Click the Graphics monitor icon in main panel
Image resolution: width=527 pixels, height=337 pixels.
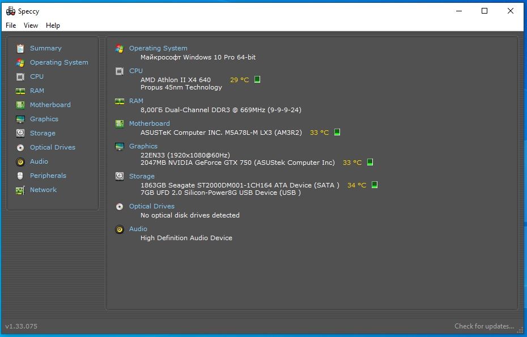[x=120, y=147]
